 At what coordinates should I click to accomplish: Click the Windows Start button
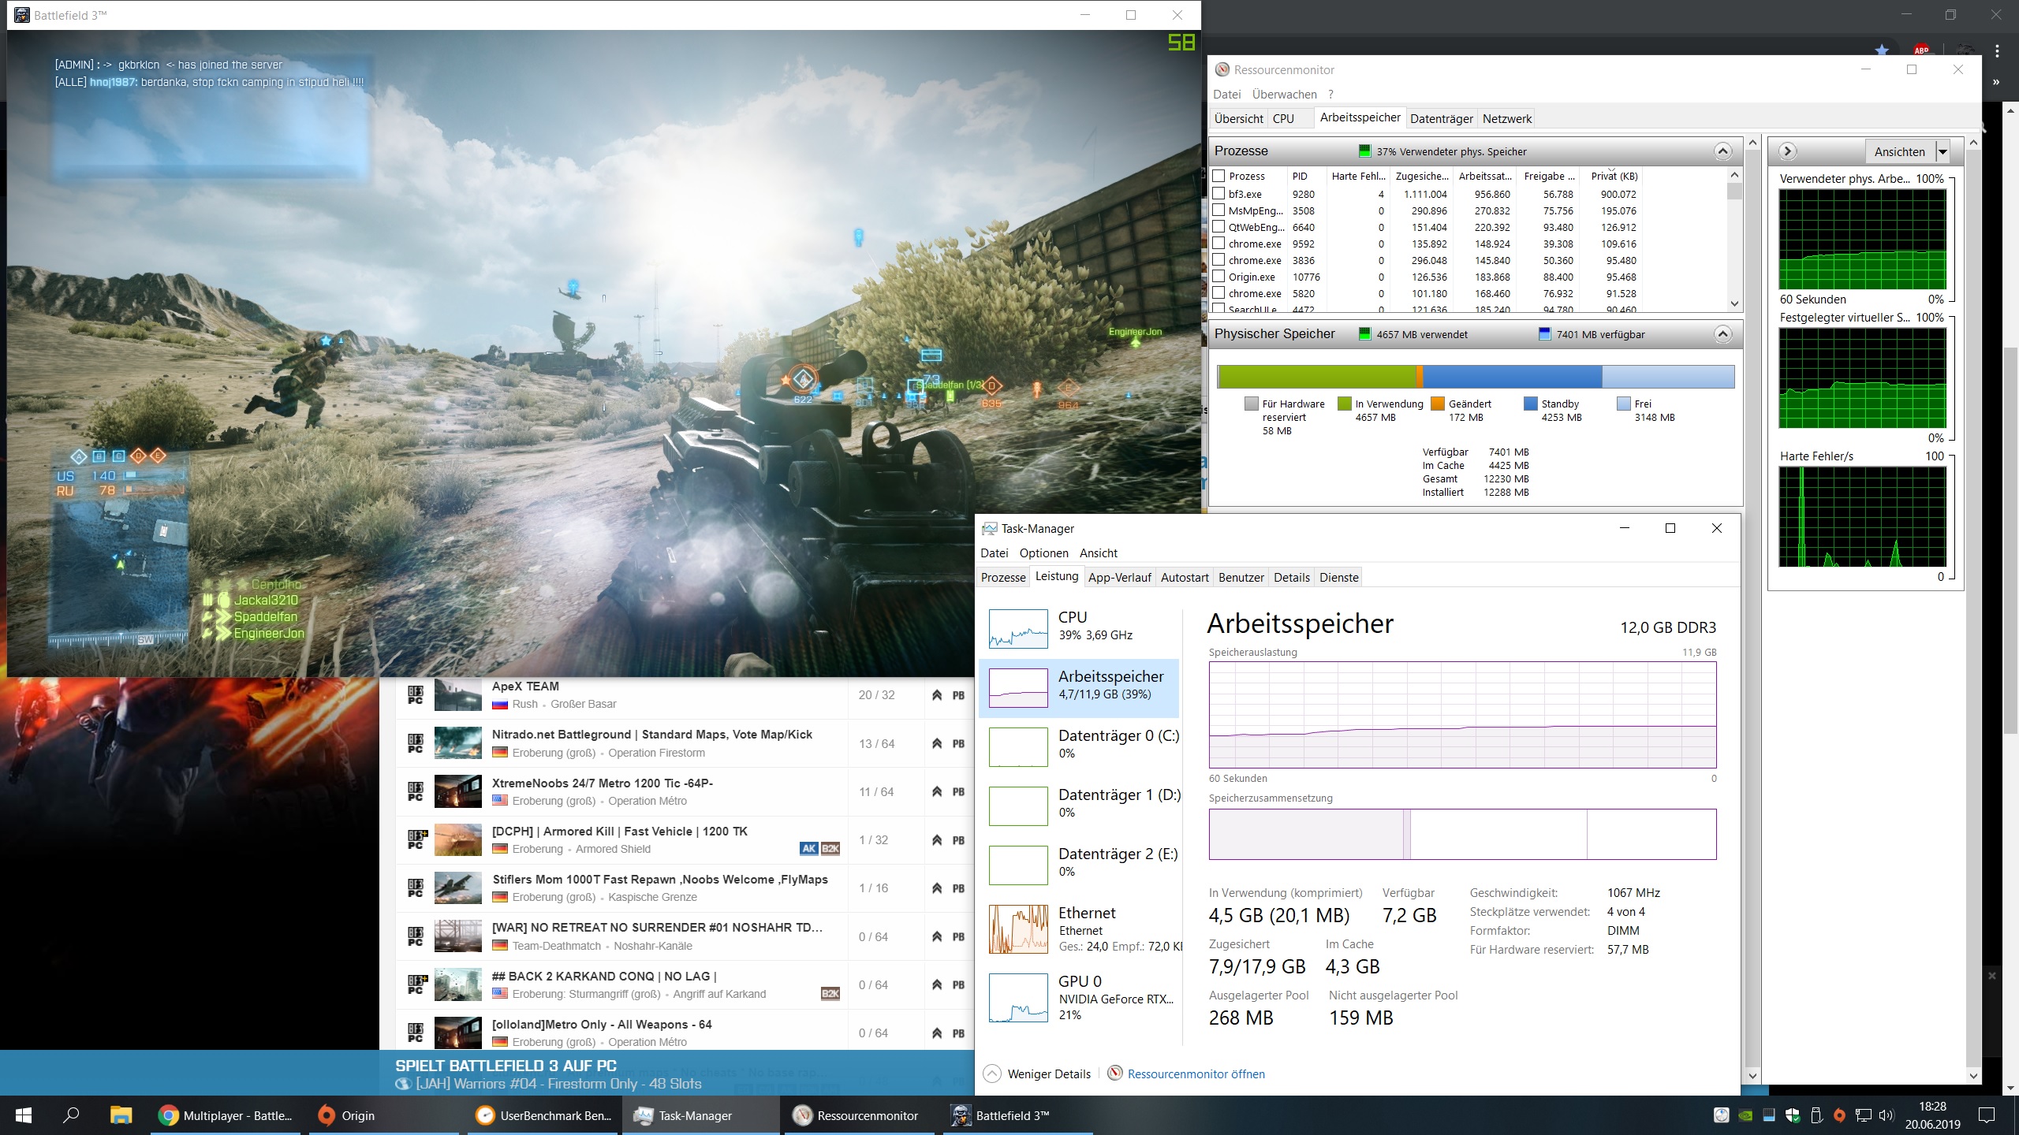pos(24,1115)
